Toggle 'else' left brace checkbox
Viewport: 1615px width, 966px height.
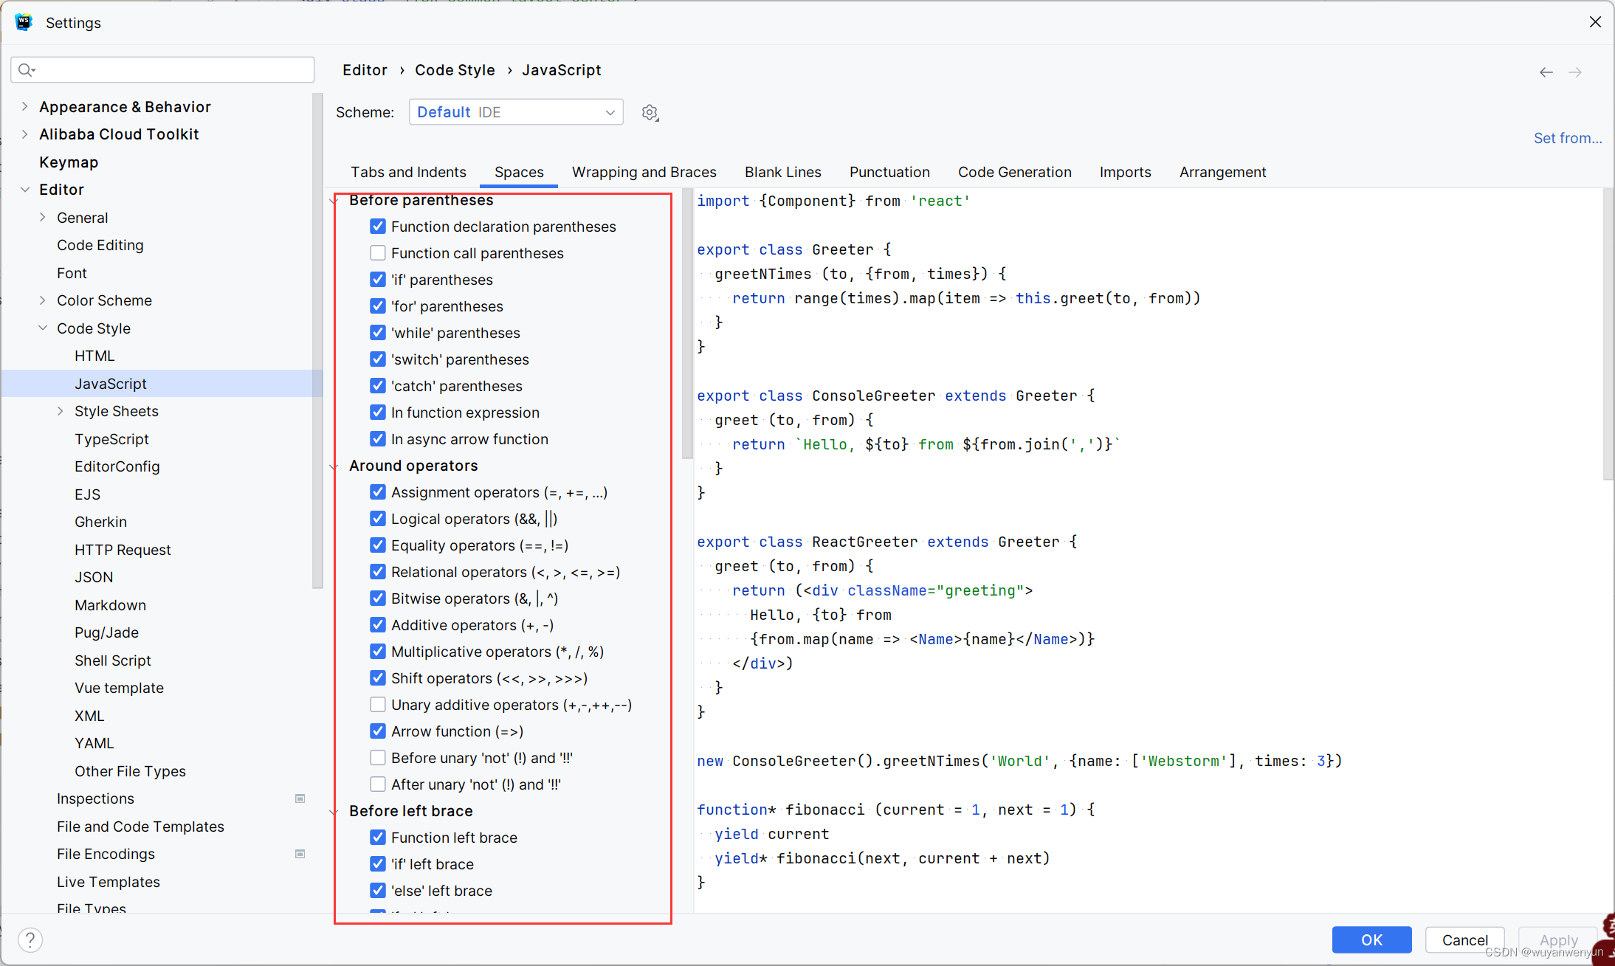(378, 891)
